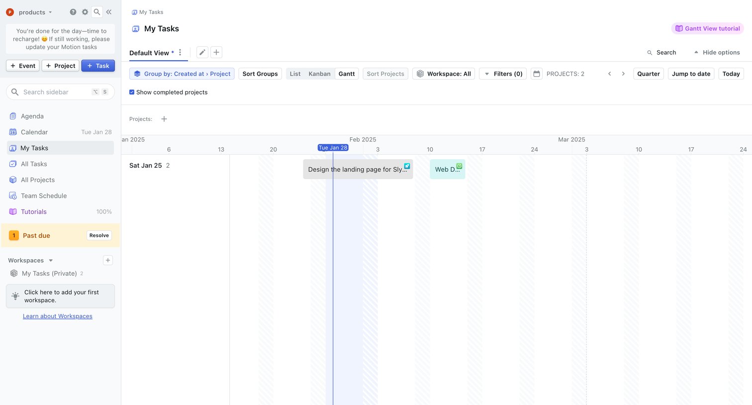Create a new Task
752x405 pixels.
click(98, 66)
